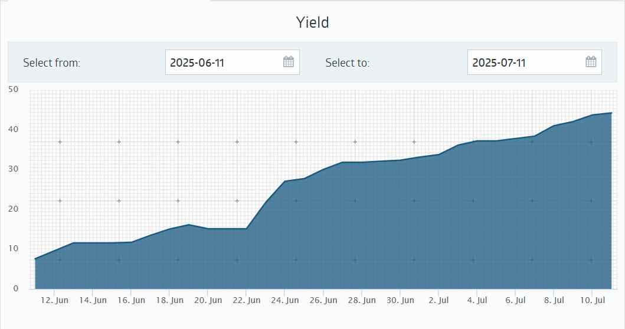
Task: Click the Select to: label
Action: (347, 63)
